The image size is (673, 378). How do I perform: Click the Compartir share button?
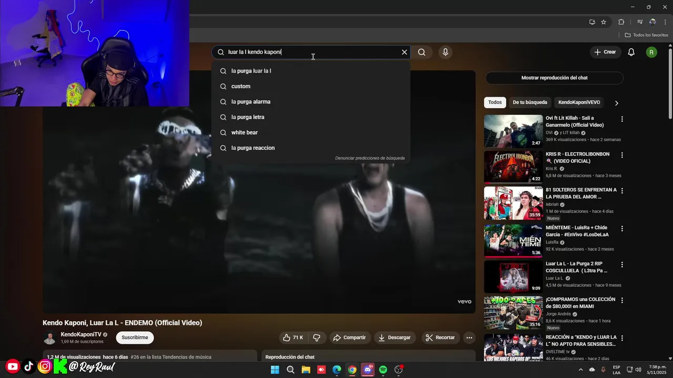350,338
